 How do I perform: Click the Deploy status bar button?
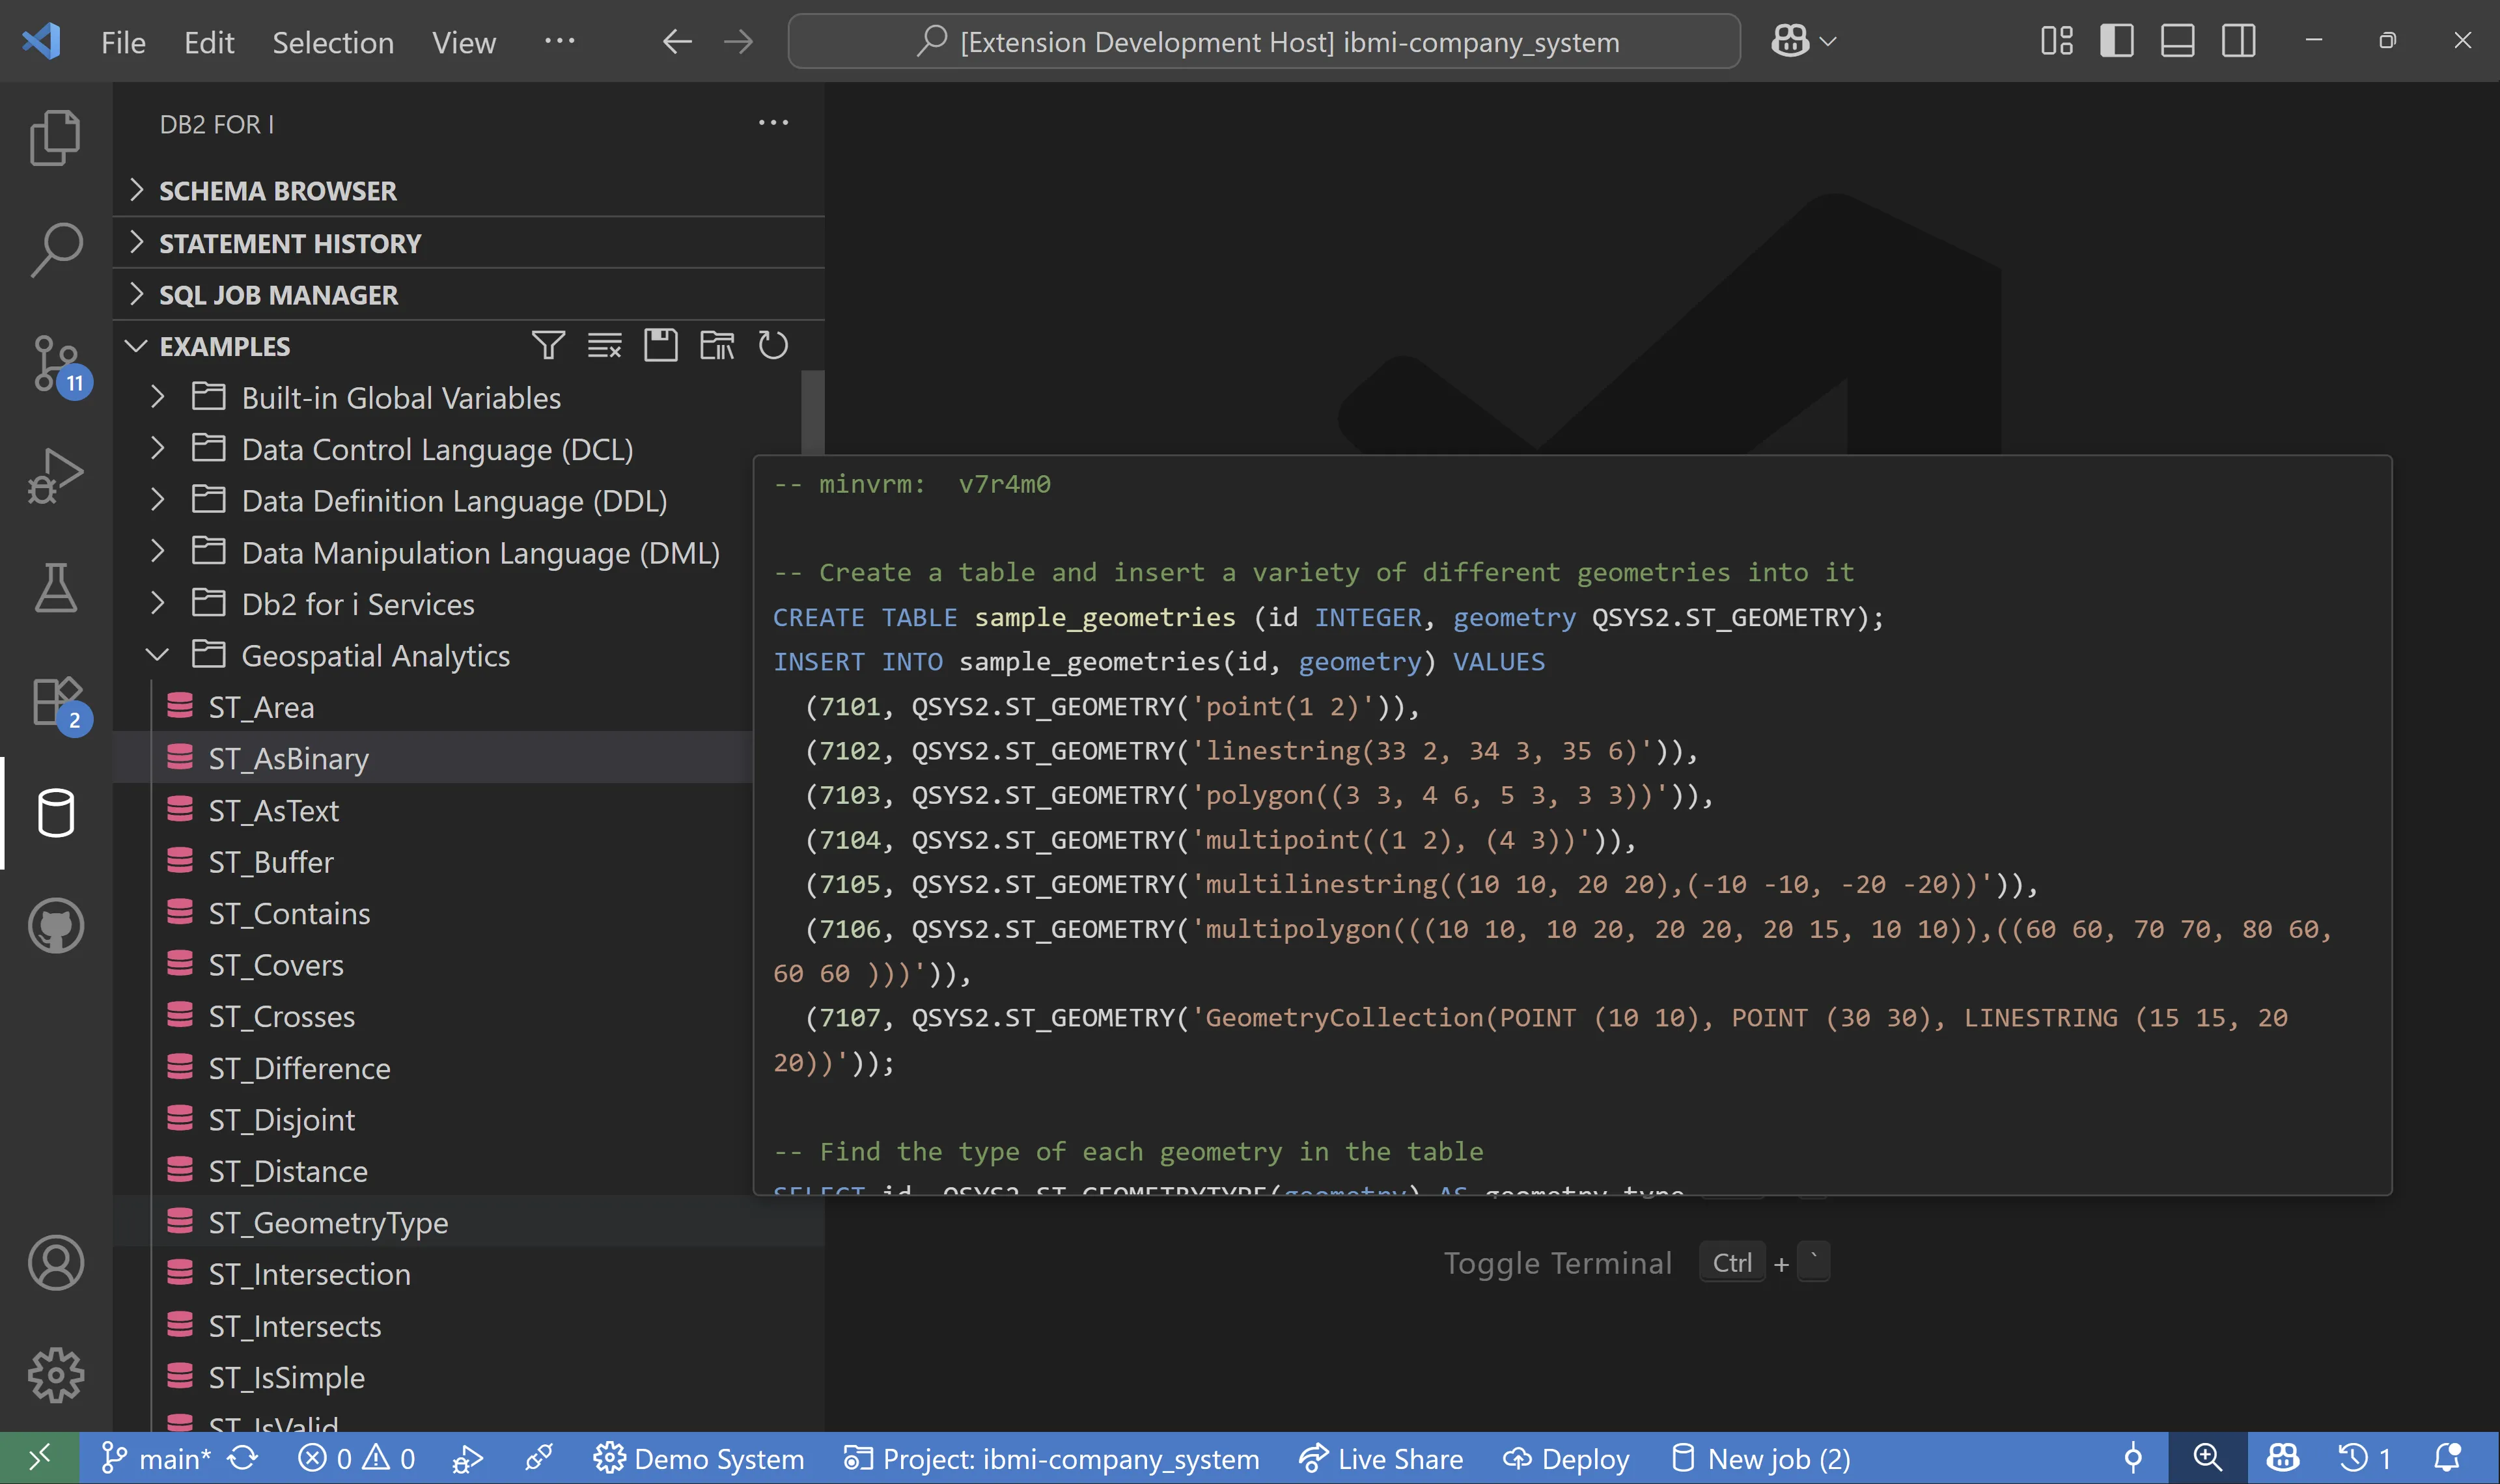[1566, 1459]
